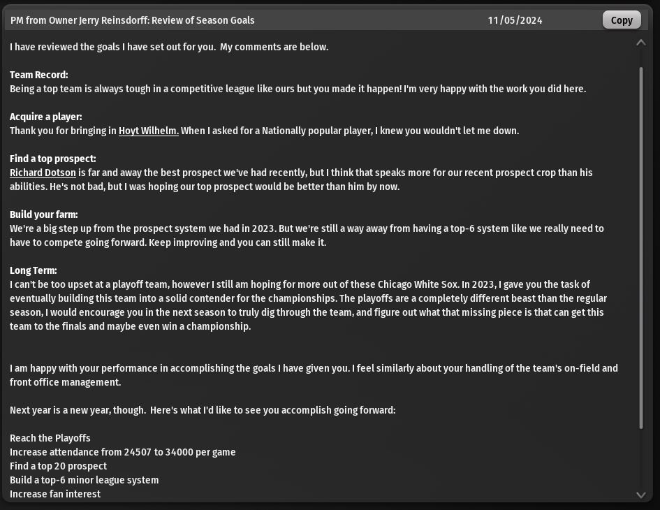
Task: Select the 'Find a top prospect:' heading
Action: coord(53,159)
